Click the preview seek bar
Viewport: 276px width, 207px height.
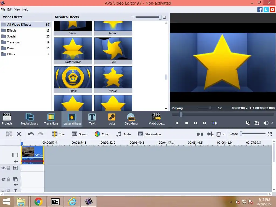click(x=223, y=114)
